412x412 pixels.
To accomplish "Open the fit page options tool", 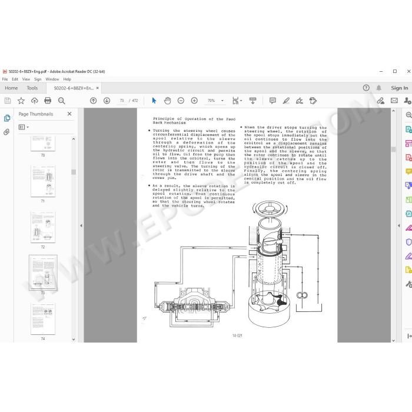I will [x=237, y=101].
